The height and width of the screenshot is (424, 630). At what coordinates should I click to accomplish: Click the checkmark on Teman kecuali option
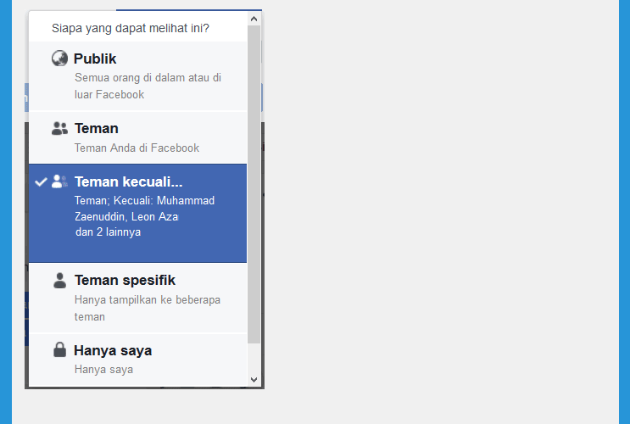pyautogui.click(x=41, y=182)
